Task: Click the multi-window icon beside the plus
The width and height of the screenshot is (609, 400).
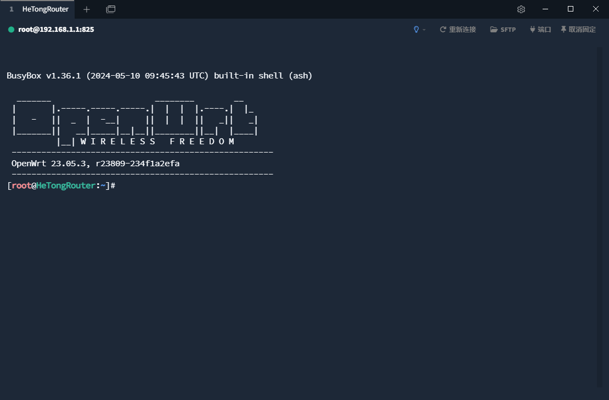Action: click(111, 9)
